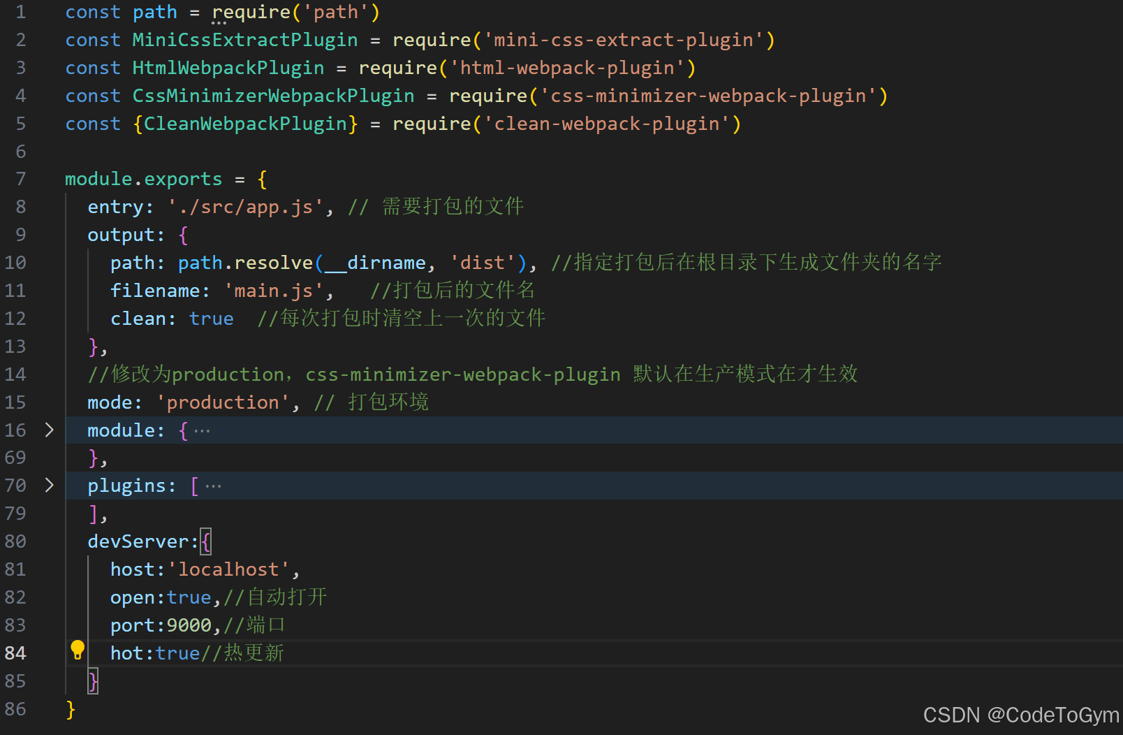Click the folding chevron beside line 70
This screenshot has height=735, width=1123.
coord(49,485)
